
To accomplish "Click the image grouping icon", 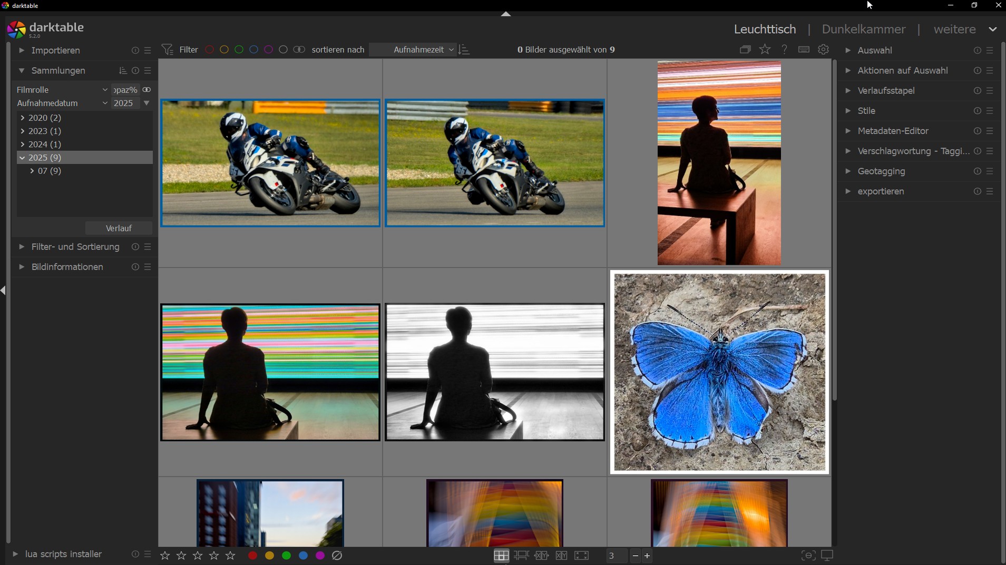I will [745, 49].
